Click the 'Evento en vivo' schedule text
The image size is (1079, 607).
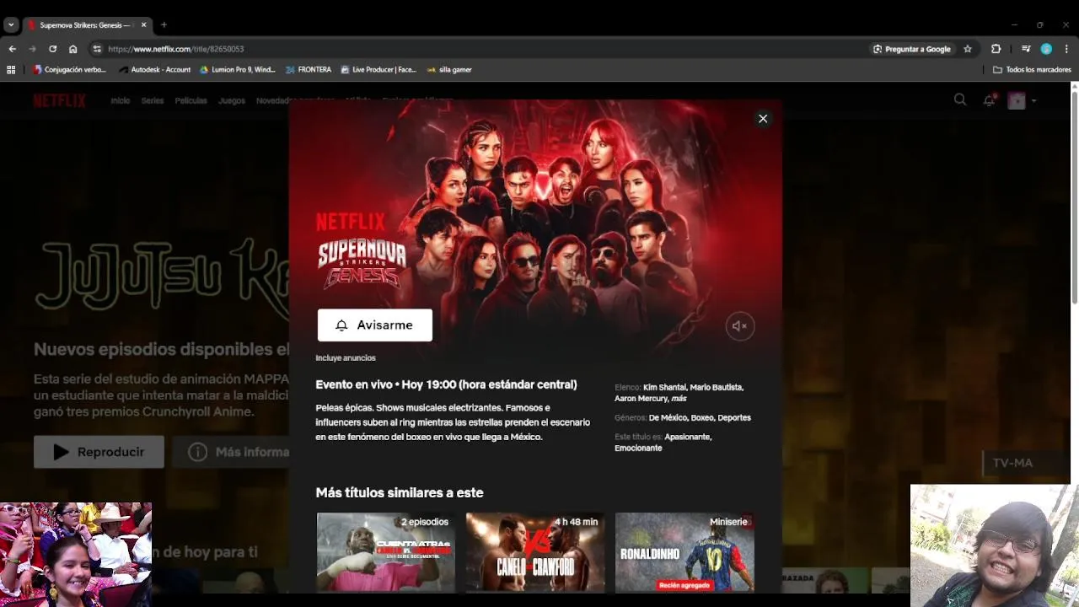446,384
